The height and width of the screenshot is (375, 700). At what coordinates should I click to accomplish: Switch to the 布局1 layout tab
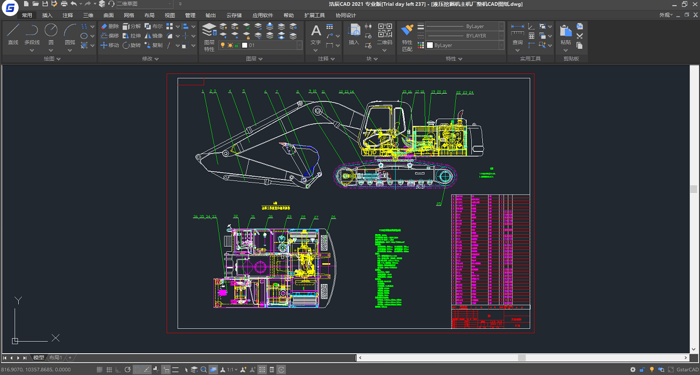(x=55, y=358)
